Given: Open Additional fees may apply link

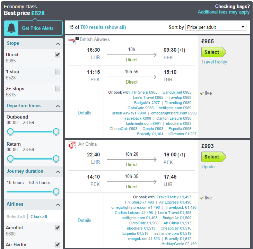Looking at the screenshot, I should click(x=224, y=12).
